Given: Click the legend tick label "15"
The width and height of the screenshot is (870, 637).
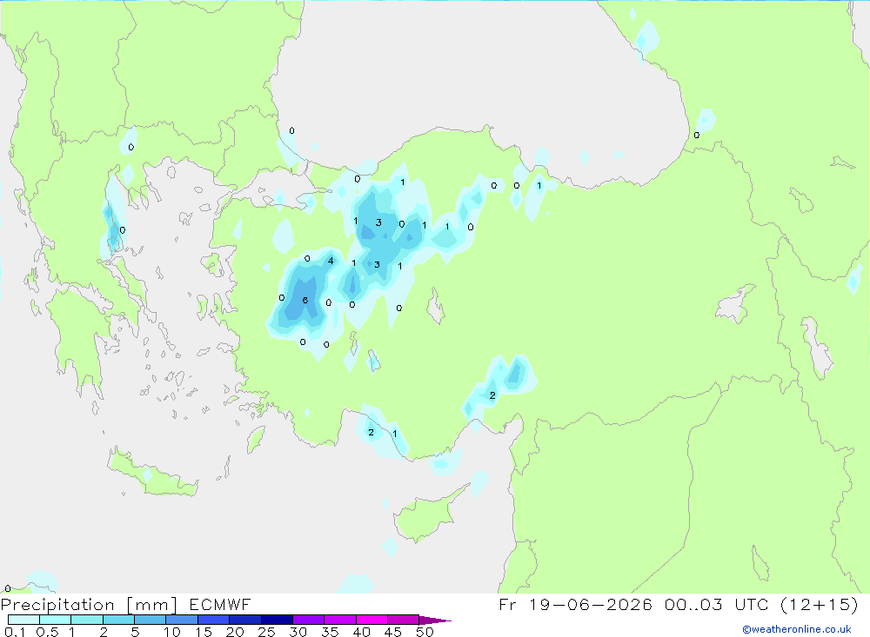Looking at the screenshot, I should [204, 632].
